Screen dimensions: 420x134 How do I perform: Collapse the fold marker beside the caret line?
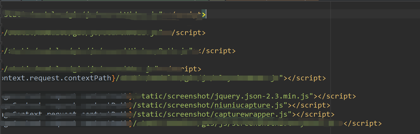[1, 15]
